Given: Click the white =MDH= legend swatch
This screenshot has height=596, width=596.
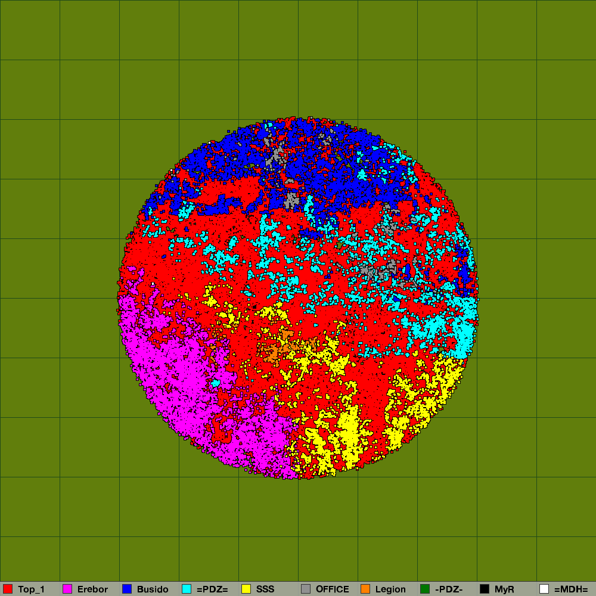Looking at the screenshot, I should tap(544, 589).
